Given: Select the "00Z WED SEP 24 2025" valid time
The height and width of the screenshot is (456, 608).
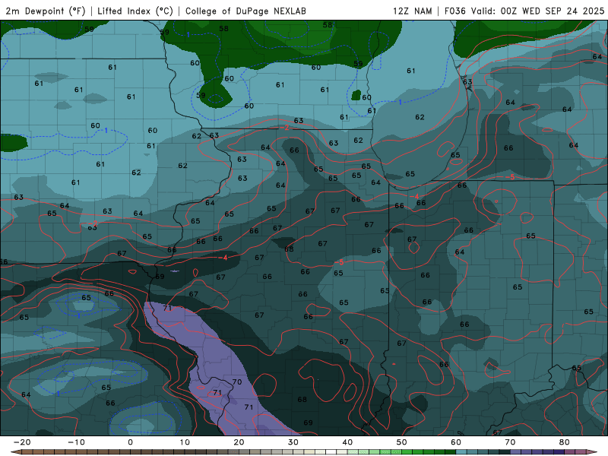Looking at the screenshot, I should click(553, 11).
